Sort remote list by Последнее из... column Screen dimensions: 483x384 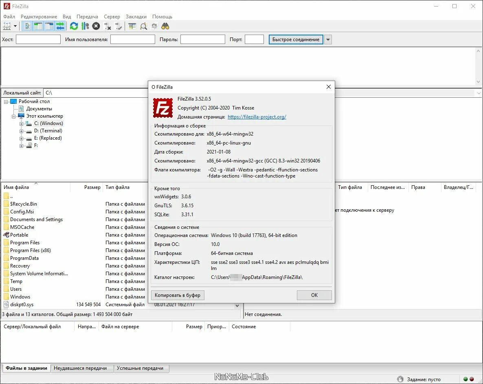388,187
